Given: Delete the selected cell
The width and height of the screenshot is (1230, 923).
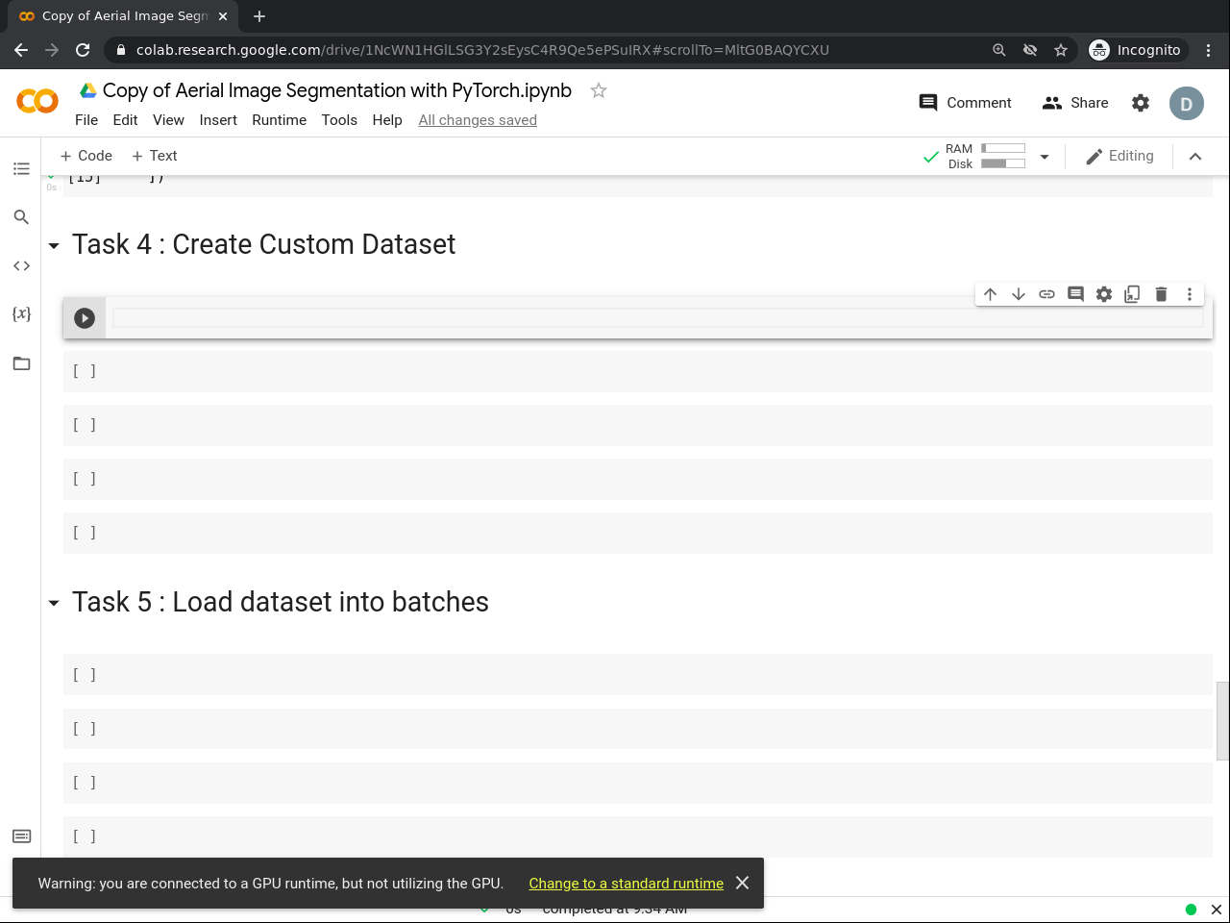Looking at the screenshot, I should [x=1161, y=294].
